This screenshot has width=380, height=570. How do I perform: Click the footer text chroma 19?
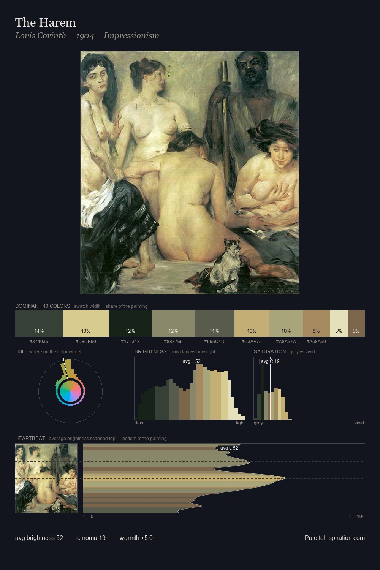coord(91,538)
